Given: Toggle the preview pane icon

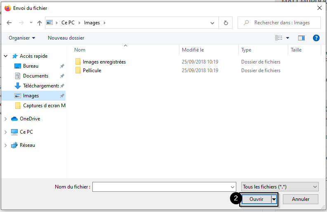Looking at the screenshot, I should (x=301, y=38).
